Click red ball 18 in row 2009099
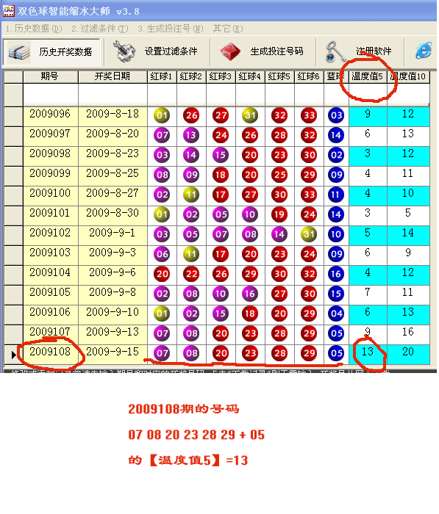 (x=221, y=175)
